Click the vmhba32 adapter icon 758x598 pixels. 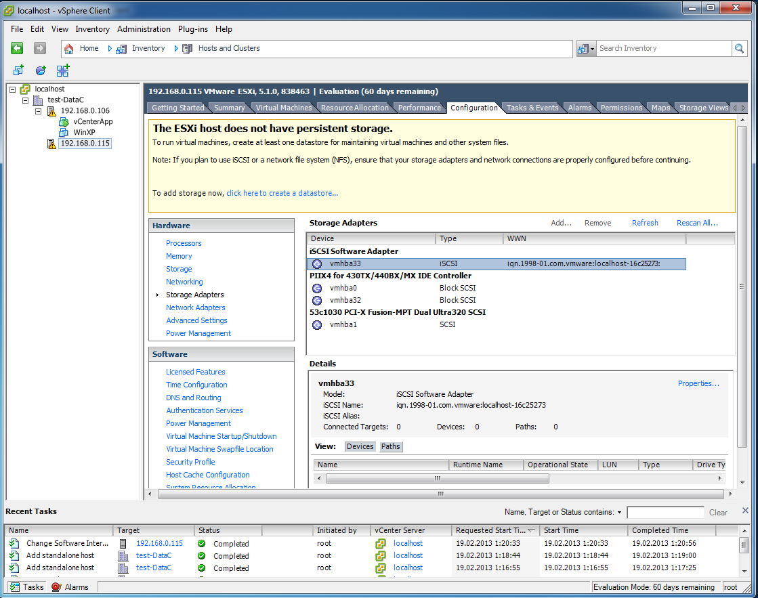coord(317,300)
